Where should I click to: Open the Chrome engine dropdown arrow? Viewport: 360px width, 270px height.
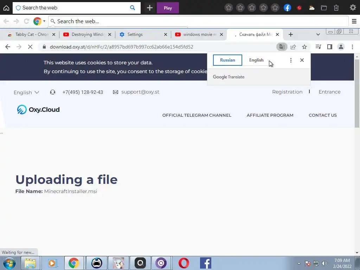[x=44, y=21]
